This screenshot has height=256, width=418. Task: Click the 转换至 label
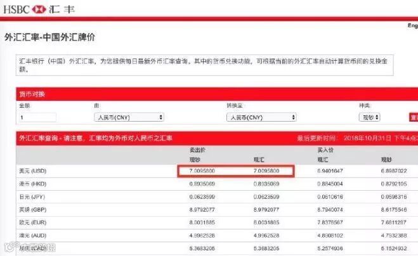tap(235, 106)
